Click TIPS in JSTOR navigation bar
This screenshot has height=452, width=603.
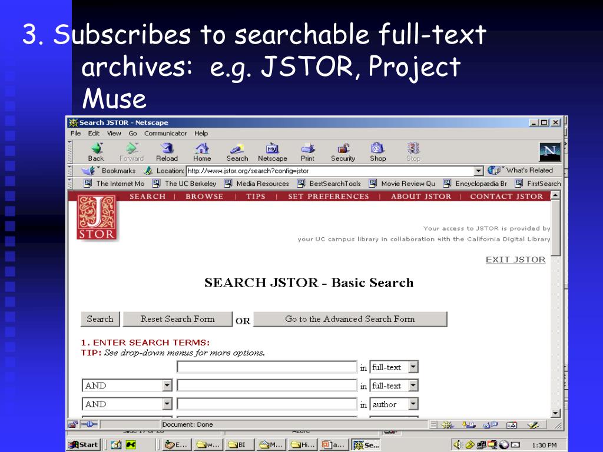(x=256, y=197)
